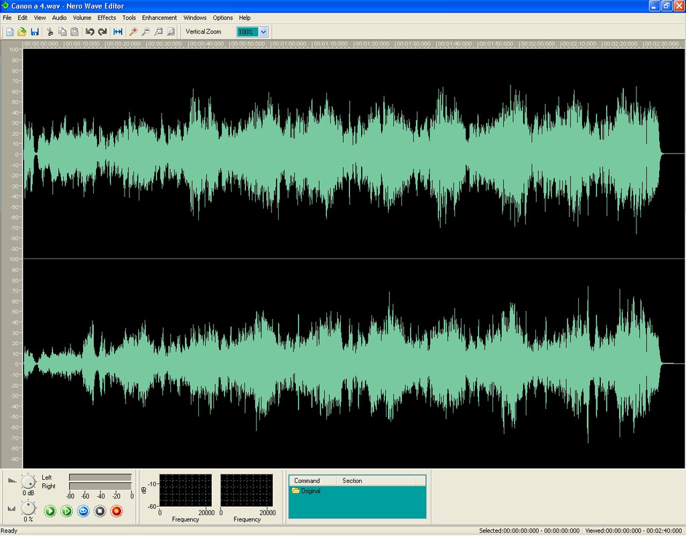Click the Cut scissors icon
Image resolution: width=686 pixels, height=536 pixels.
point(50,32)
